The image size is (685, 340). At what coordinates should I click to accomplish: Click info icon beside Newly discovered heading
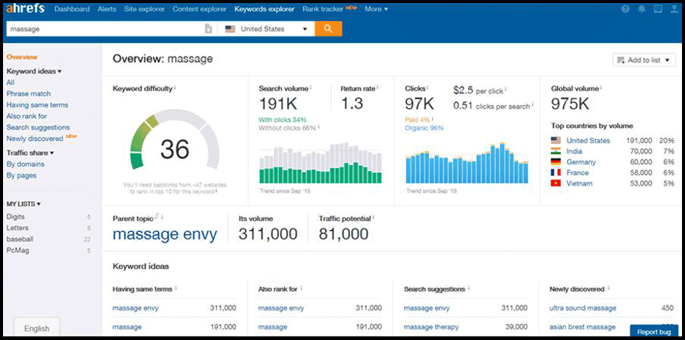point(608,288)
